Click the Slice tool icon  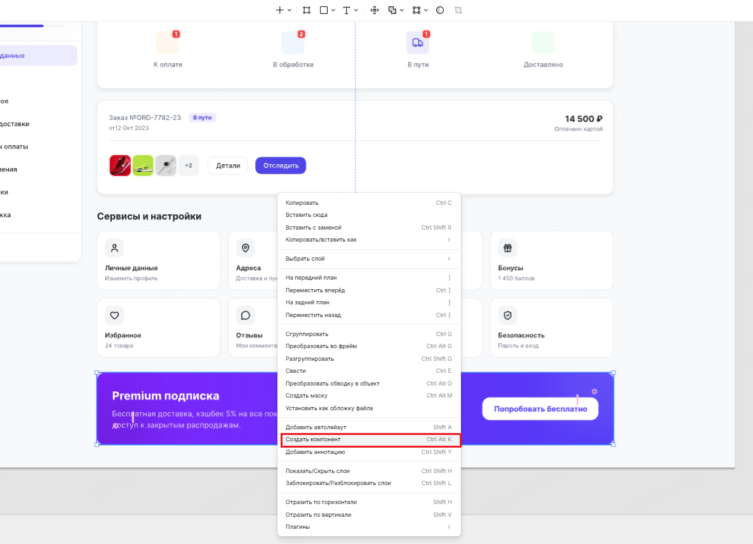(x=458, y=10)
